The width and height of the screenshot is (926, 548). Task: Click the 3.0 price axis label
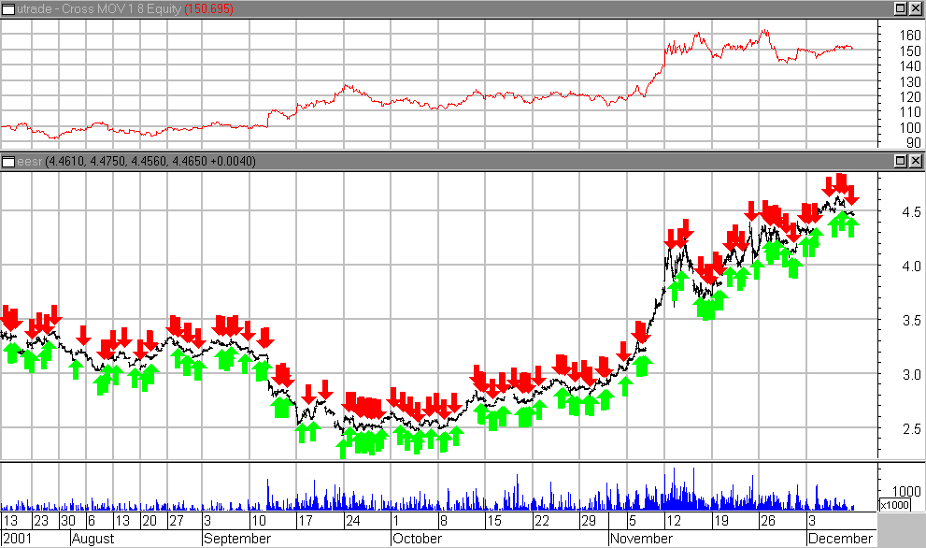point(911,374)
